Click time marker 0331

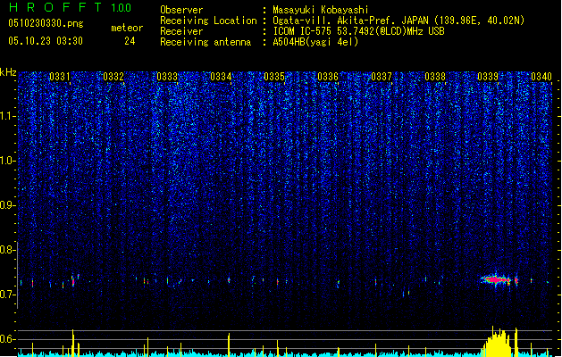[x=60, y=77]
